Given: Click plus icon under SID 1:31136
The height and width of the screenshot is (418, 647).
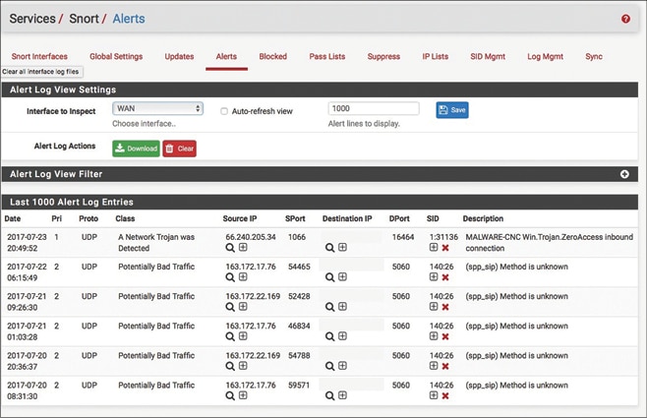Looking at the screenshot, I should 433,248.
